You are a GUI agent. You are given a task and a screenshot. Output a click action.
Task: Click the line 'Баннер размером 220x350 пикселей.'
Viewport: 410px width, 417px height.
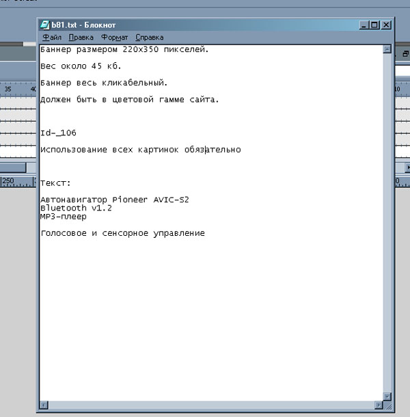pos(124,50)
